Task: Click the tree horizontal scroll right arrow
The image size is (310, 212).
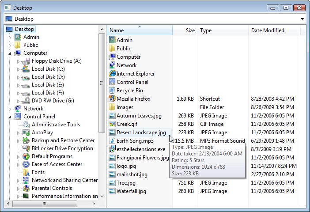Action: coord(95,204)
